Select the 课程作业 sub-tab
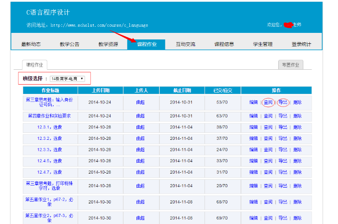The height and width of the screenshot is (224, 338). 35,65
